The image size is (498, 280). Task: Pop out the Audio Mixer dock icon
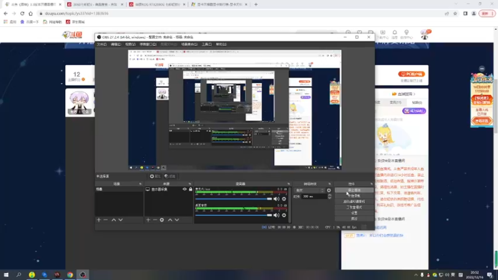[x=289, y=184]
